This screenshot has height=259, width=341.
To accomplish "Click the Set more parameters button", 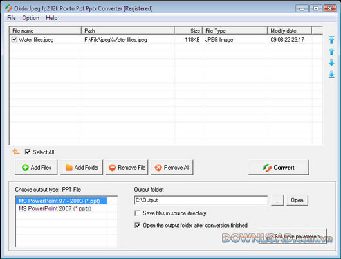I will 293,237.
